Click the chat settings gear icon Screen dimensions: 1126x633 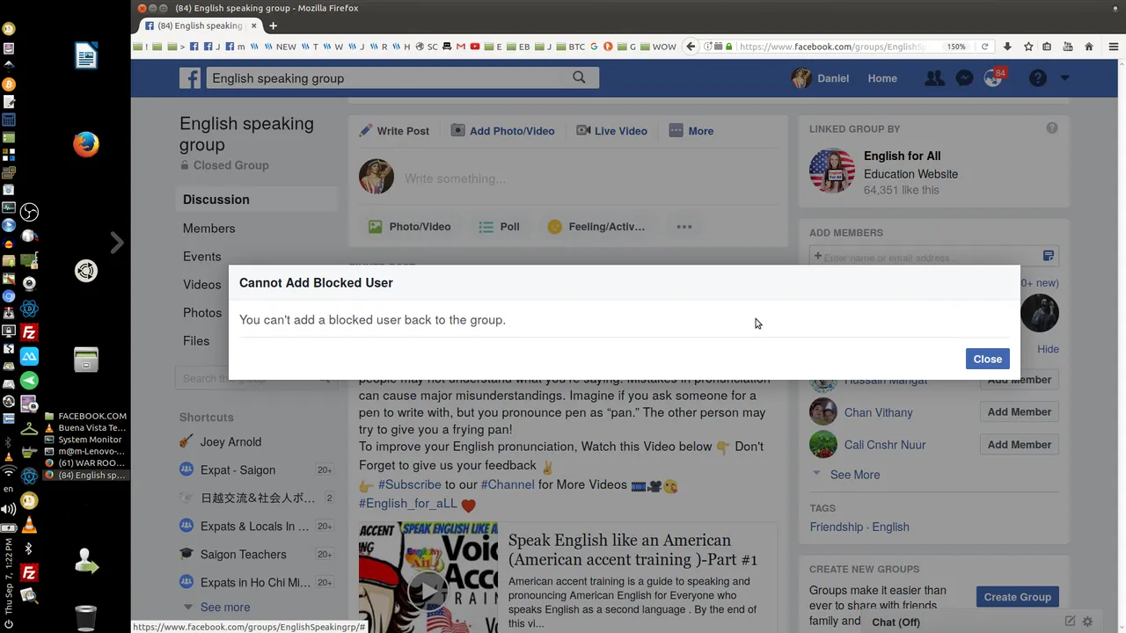tap(1087, 622)
